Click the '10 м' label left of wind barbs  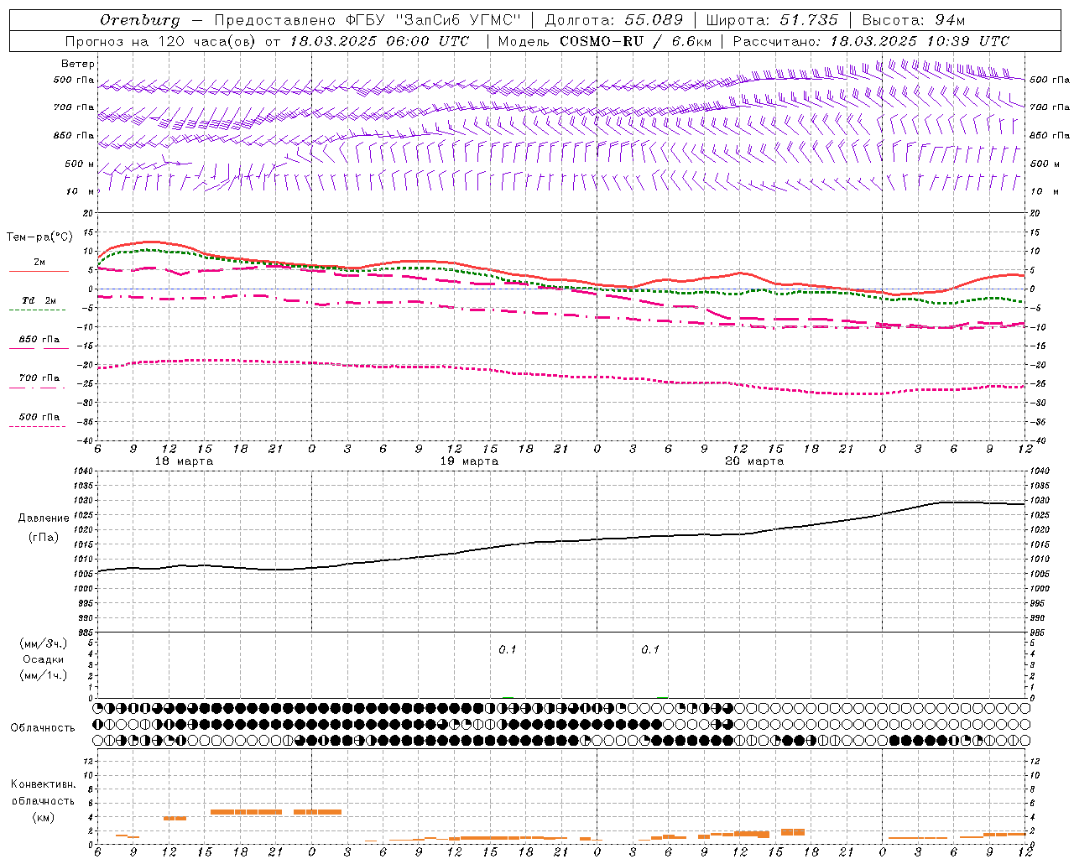pos(81,191)
